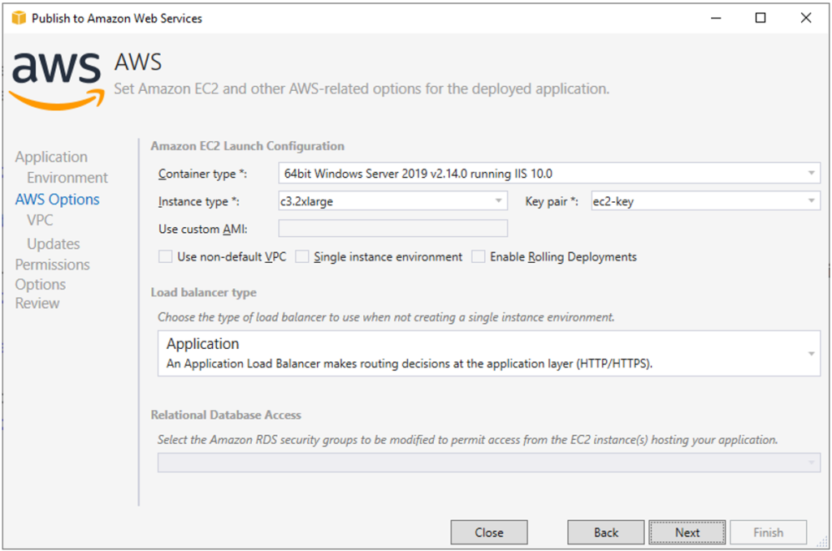
Task: Close the publish wizard dialog
Action: pos(488,532)
